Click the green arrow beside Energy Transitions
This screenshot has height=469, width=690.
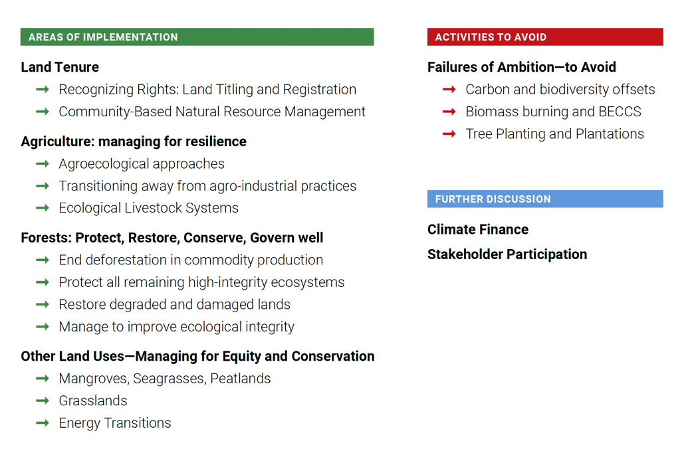pyautogui.click(x=43, y=422)
